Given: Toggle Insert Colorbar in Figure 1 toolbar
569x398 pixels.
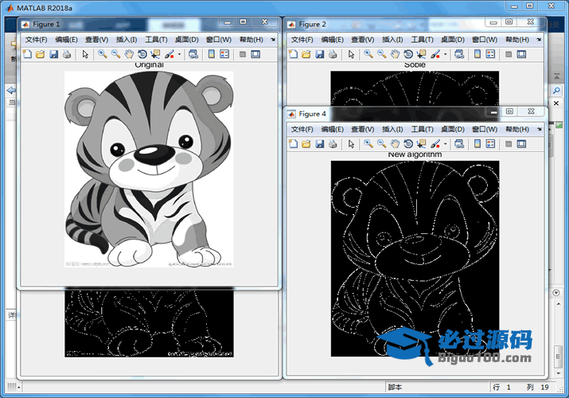Looking at the screenshot, I should tap(212, 54).
